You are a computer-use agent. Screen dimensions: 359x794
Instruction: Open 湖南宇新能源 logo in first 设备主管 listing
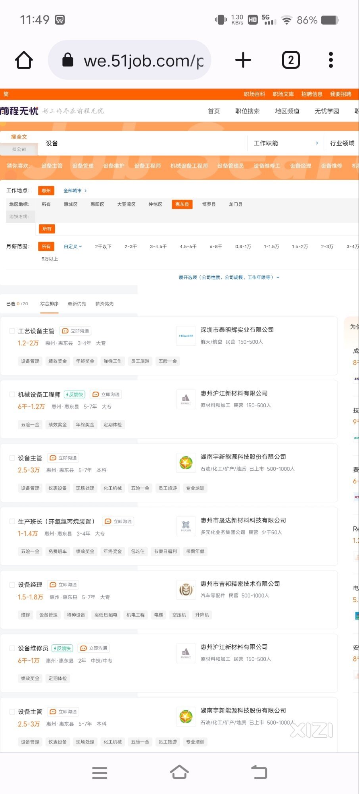point(186,463)
